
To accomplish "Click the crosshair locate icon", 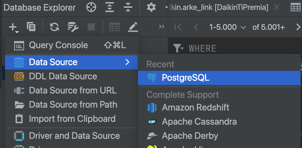I will [x=91, y=7].
